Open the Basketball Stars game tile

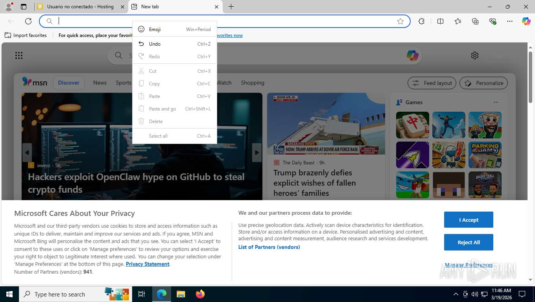click(485, 185)
